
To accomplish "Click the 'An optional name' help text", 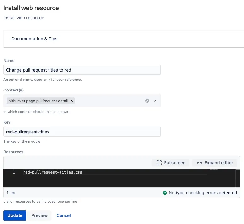I will pos(43,80).
